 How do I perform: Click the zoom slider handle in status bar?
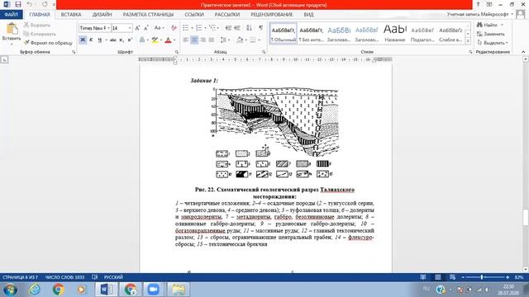pyautogui.click(x=482, y=277)
